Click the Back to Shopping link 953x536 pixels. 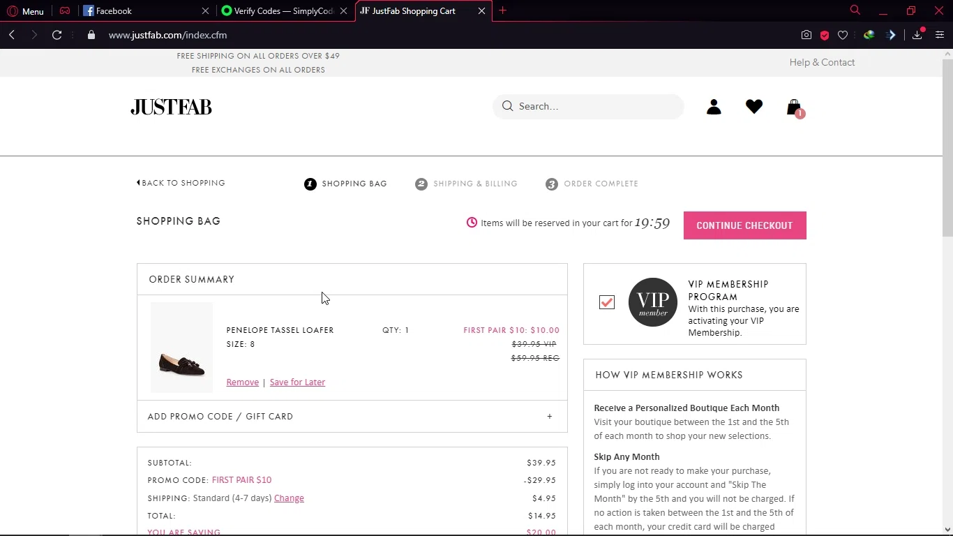tap(181, 183)
